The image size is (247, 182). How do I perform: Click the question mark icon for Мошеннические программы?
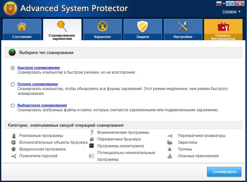click(91, 132)
